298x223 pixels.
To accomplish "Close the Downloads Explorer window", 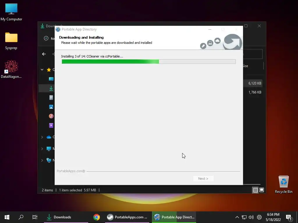I will pos(259,26).
